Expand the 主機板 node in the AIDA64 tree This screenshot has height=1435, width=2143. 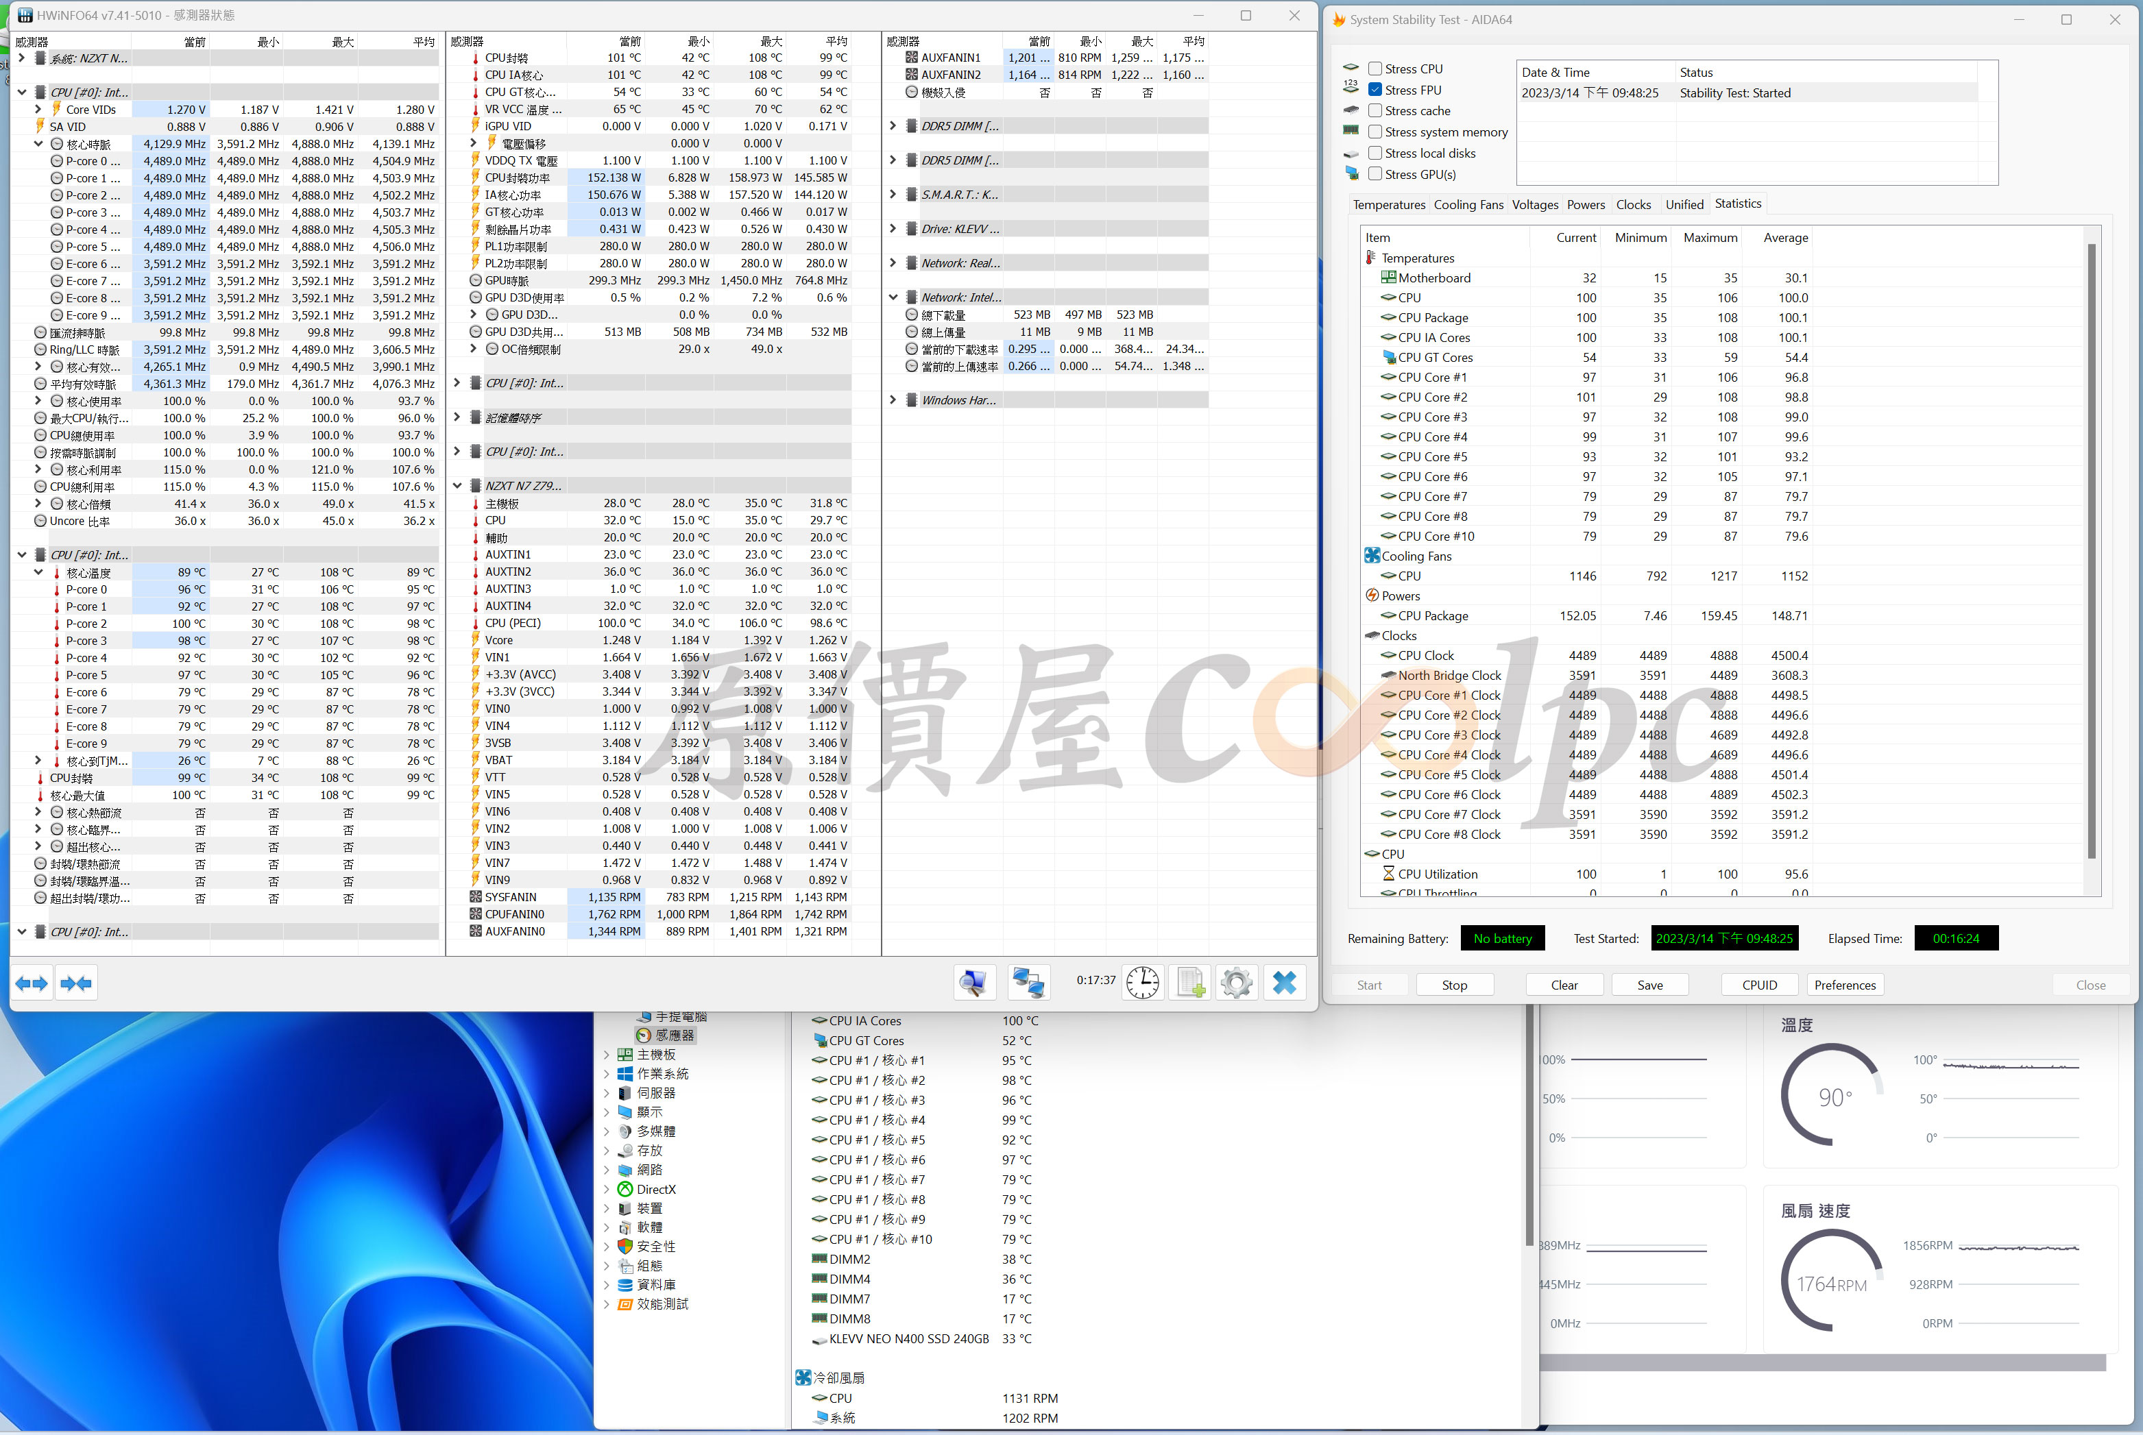(x=606, y=1055)
